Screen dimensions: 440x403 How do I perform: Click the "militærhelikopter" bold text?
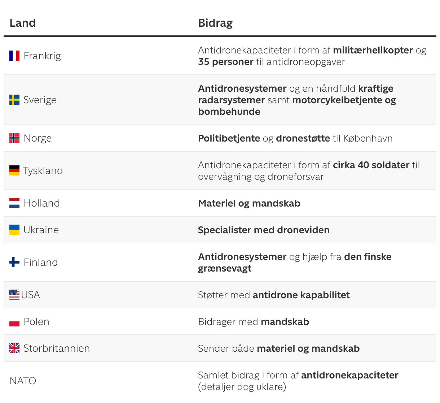click(x=373, y=50)
